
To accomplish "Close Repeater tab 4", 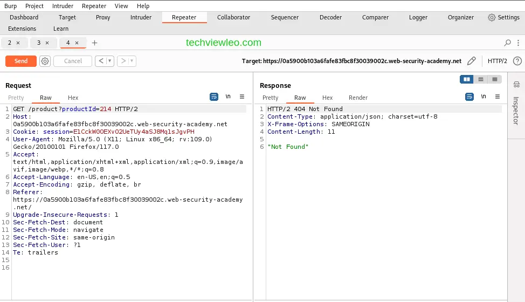I will (77, 43).
